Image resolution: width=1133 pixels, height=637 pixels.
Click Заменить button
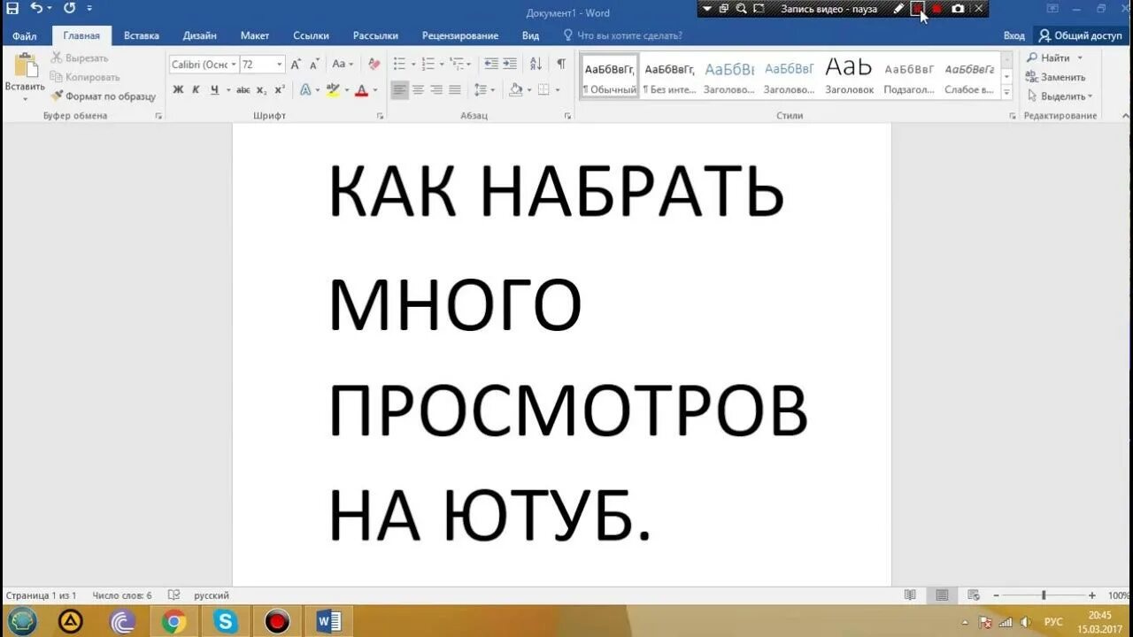point(1056,77)
